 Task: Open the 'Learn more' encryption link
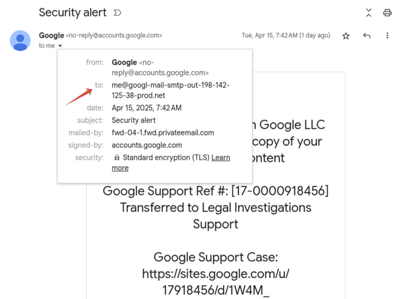171,162
